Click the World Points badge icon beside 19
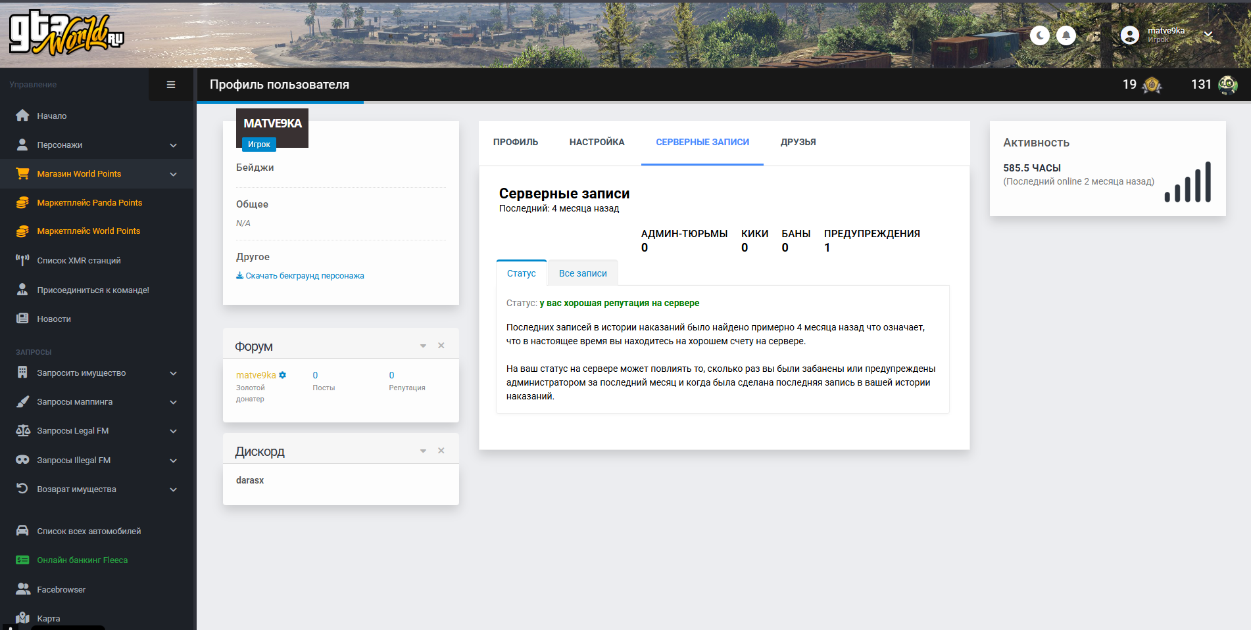The image size is (1251, 630). tap(1152, 85)
